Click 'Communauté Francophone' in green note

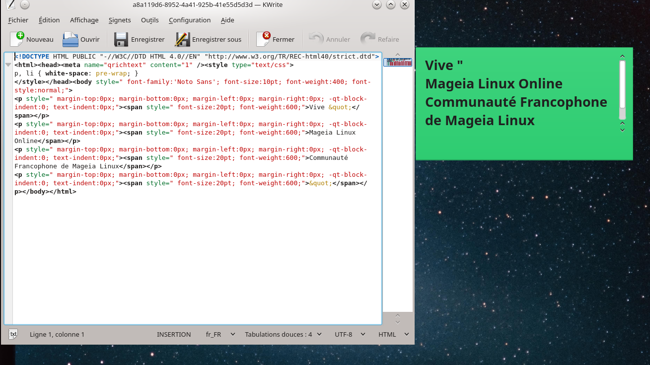click(x=516, y=102)
